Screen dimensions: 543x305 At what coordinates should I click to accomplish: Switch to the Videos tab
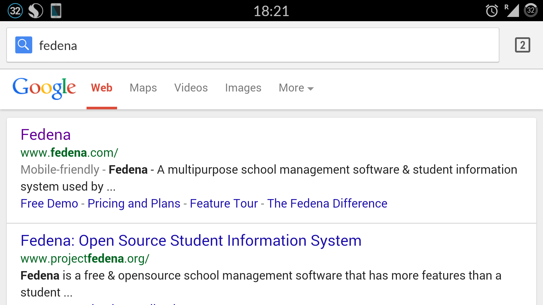coord(191,88)
